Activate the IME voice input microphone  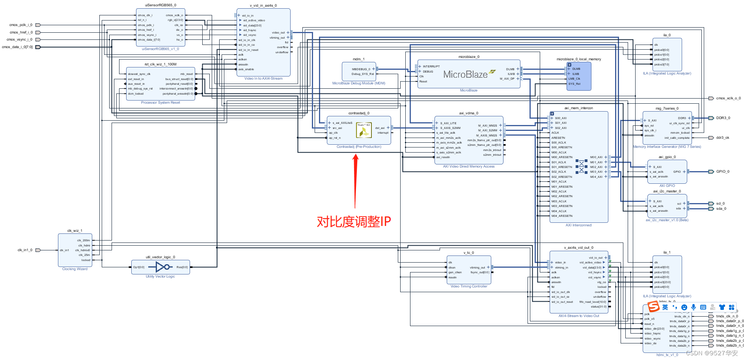click(x=694, y=307)
